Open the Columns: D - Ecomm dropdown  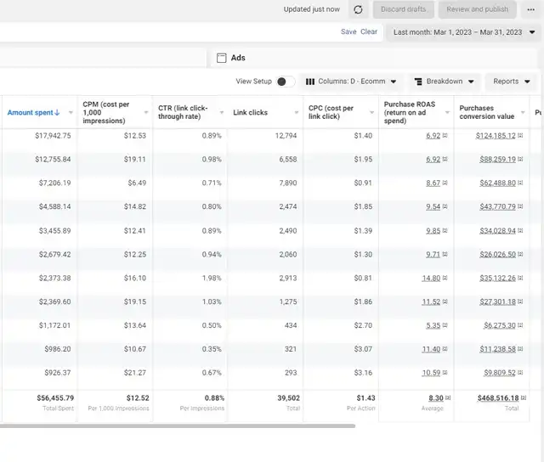coord(351,82)
